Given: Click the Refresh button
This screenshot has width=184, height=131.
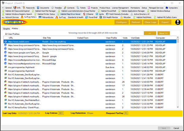Looking at the screenshot, I should tap(136, 22).
